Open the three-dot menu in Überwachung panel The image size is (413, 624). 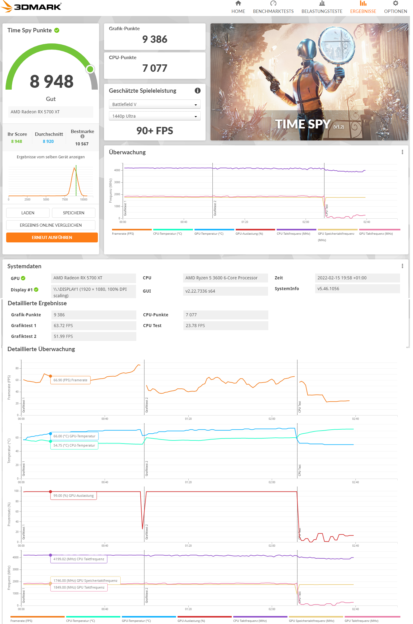[x=402, y=152]
